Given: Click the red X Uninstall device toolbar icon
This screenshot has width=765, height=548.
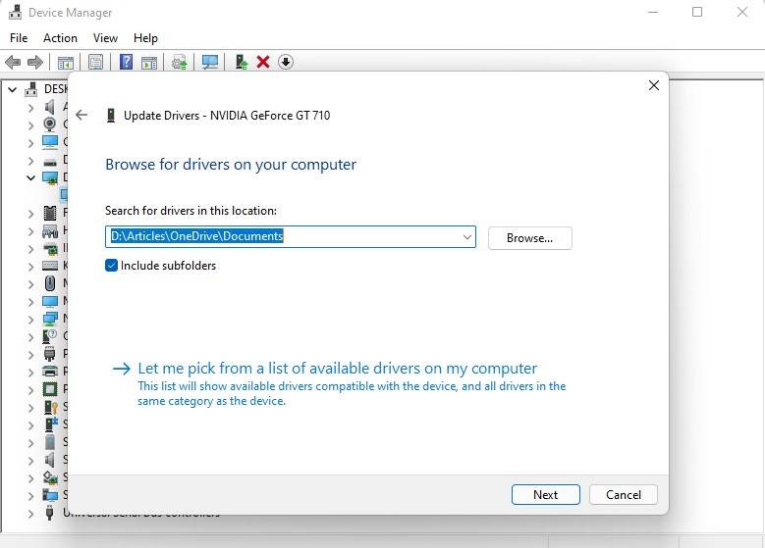Looking at the screenshot, I should point(263,62).
